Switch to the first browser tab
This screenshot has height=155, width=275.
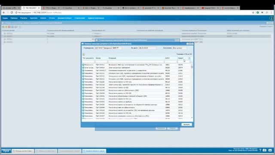11,8
